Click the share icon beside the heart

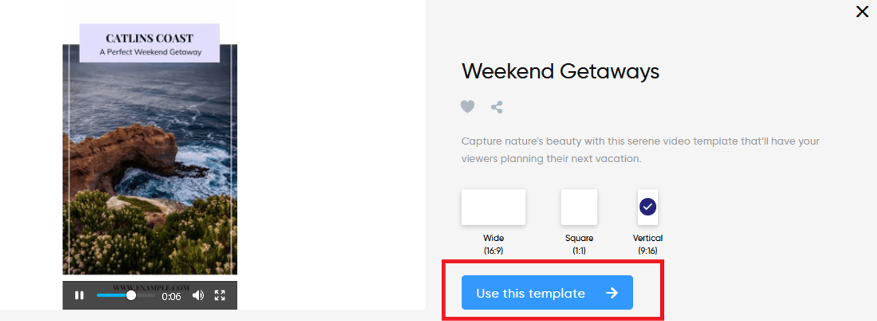pyautogui.click(x=497, y=107)
